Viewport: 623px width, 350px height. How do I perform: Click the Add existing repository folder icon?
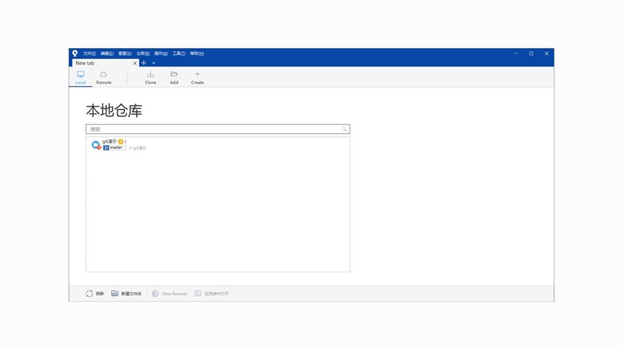click(x=174, y=75)
